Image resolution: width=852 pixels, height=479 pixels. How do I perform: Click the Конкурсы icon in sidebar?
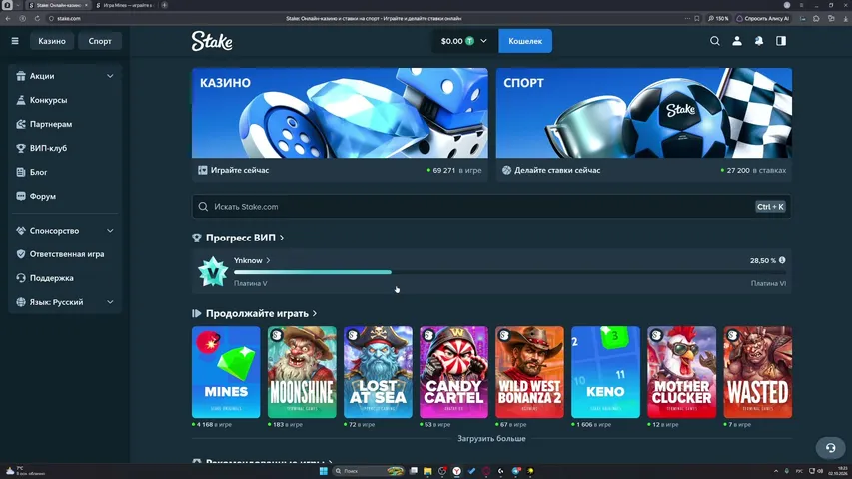(x=21, y=100)
